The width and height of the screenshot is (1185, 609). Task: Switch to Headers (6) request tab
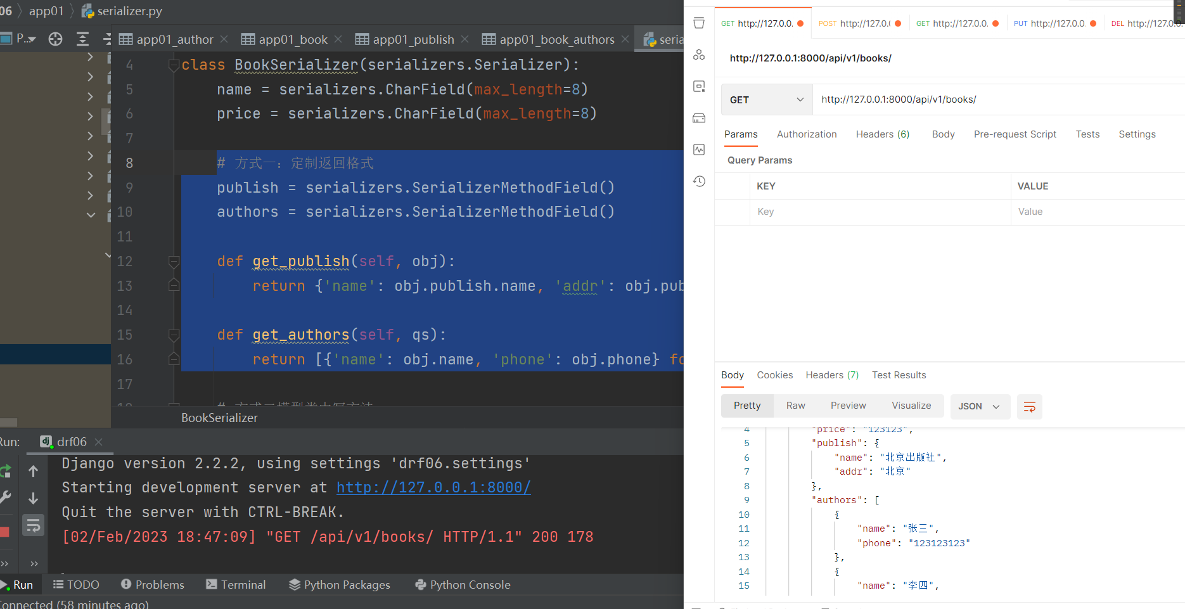click(x=882, y=134)
